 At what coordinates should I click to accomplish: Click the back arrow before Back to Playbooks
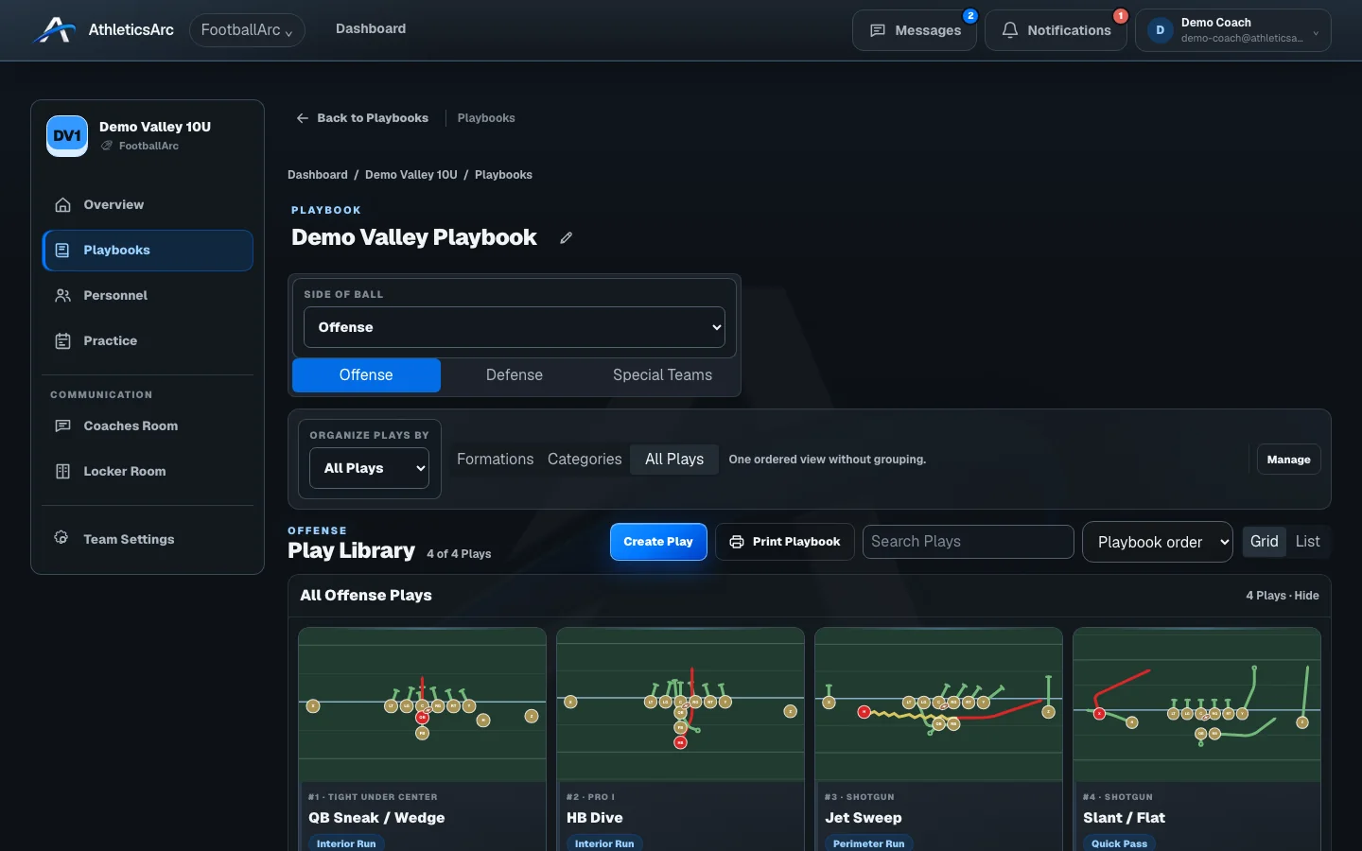(303, 118)
